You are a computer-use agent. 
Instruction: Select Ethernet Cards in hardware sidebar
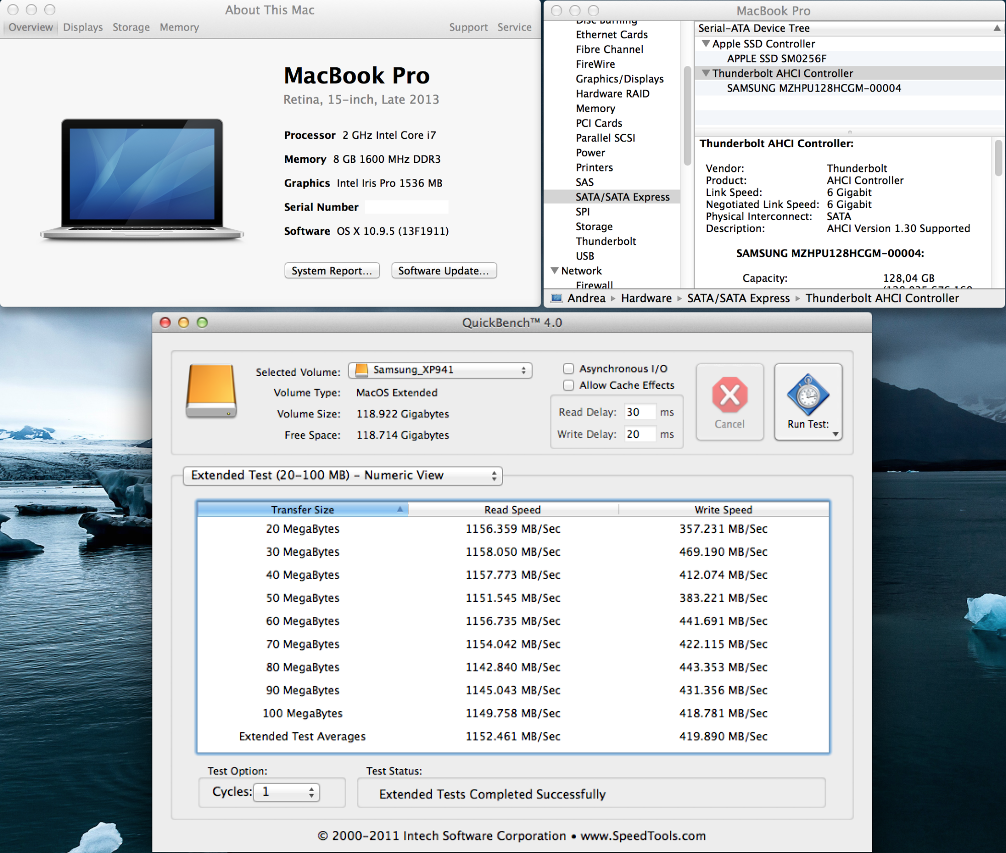[x=612, y=35]
